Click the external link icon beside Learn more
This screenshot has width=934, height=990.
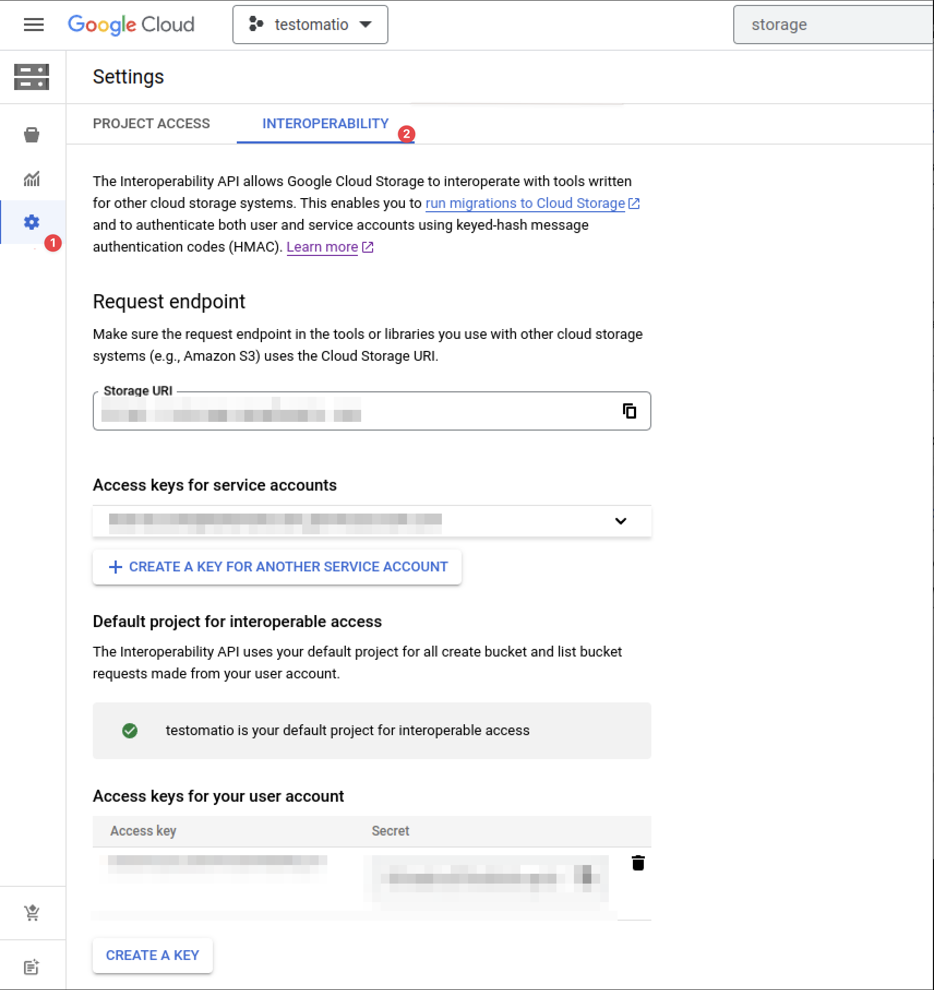(x=368, y=247)
